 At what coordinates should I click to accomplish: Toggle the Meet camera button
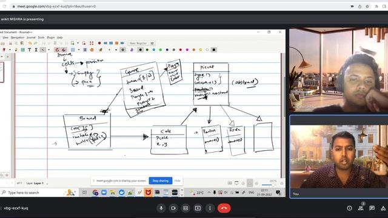(173, 208)
